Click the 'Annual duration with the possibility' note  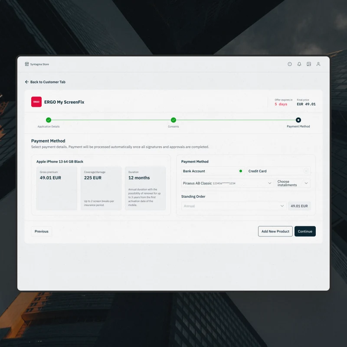pyautogui.click(x=144, y=197)
